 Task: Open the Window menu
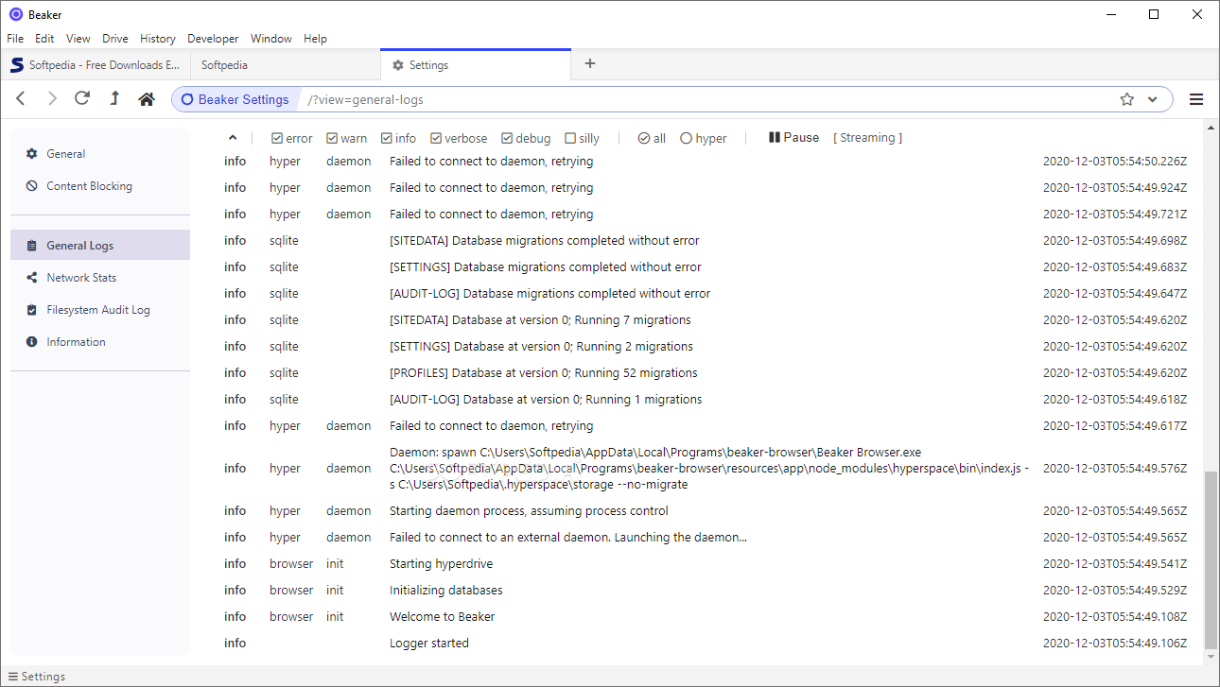click(271, 39)
